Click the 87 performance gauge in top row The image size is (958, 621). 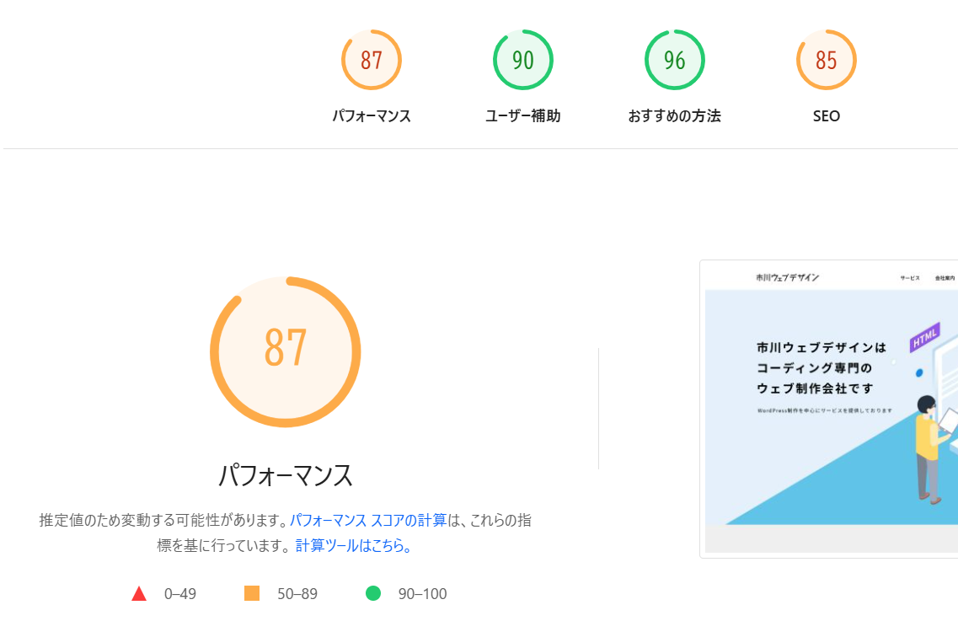coord(371,61)
